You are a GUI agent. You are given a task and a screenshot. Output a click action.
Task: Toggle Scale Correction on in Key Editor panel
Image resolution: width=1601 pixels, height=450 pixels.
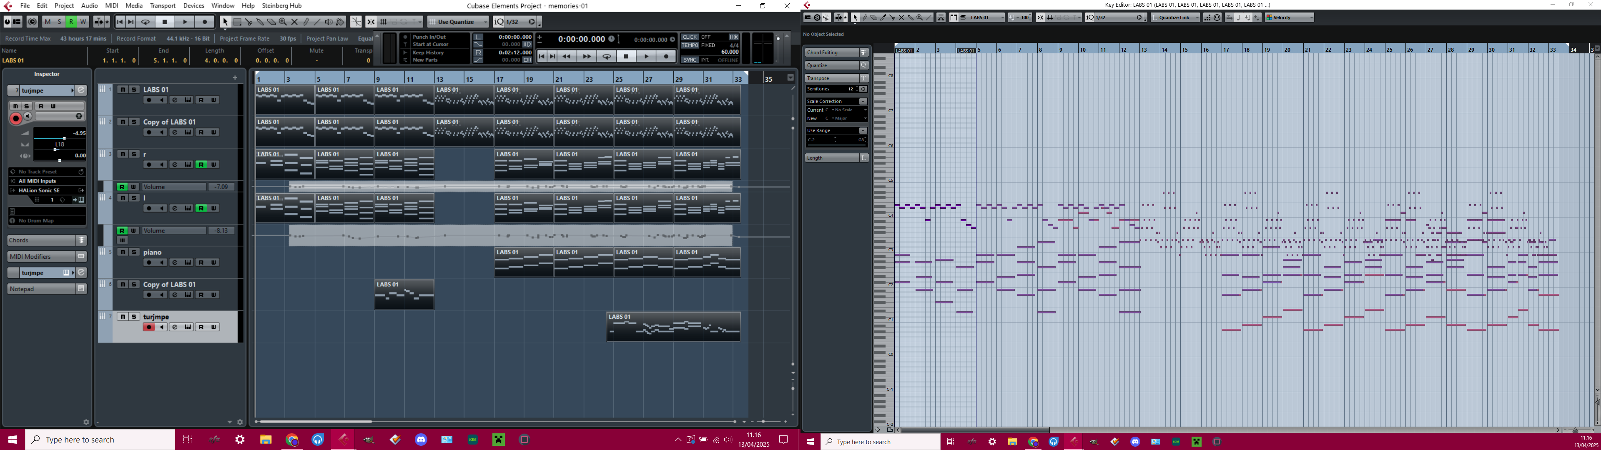point(863,101)
